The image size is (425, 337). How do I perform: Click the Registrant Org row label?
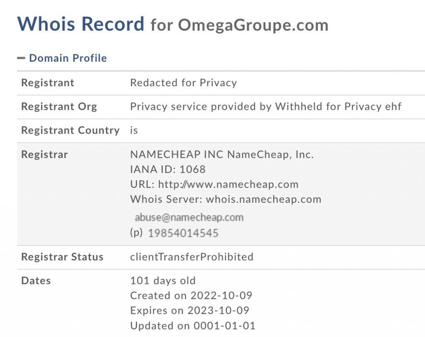pos(59,106)
